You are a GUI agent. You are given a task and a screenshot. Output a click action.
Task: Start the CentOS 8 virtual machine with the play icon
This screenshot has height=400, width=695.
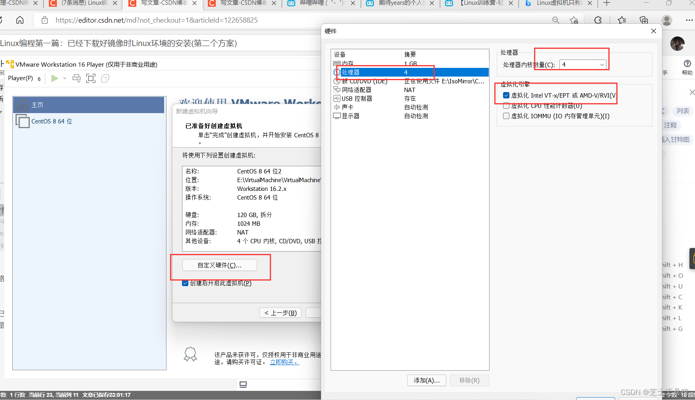coord(55,78)
